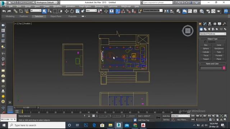This screenshot has width=230, height=129.
Task: Toggle the Auto Key button
Action: point(166,116)
